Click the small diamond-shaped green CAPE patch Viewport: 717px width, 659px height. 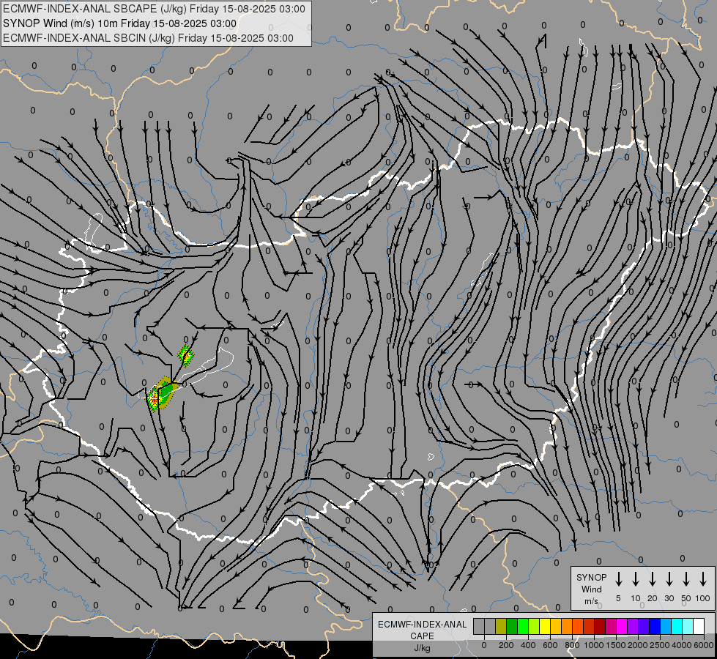(x=185, y=356)
